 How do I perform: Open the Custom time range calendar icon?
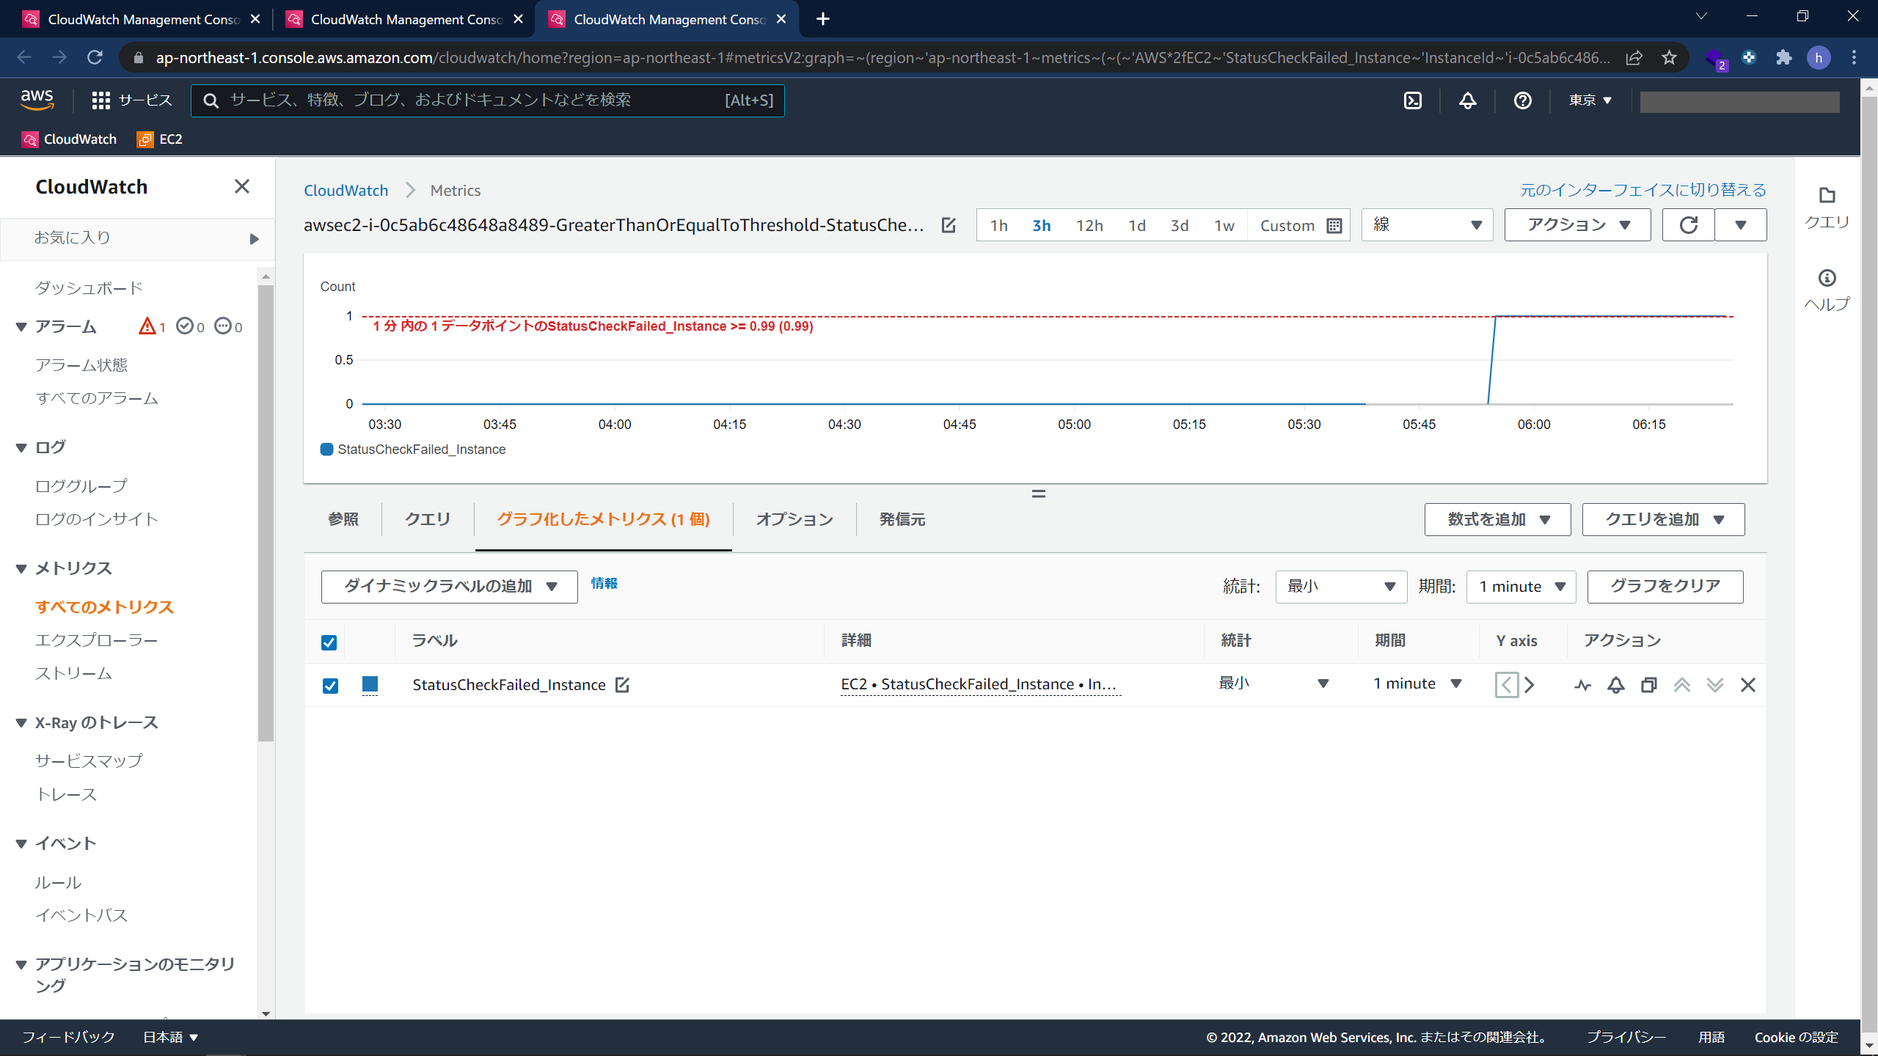[x=1334, y=226]
